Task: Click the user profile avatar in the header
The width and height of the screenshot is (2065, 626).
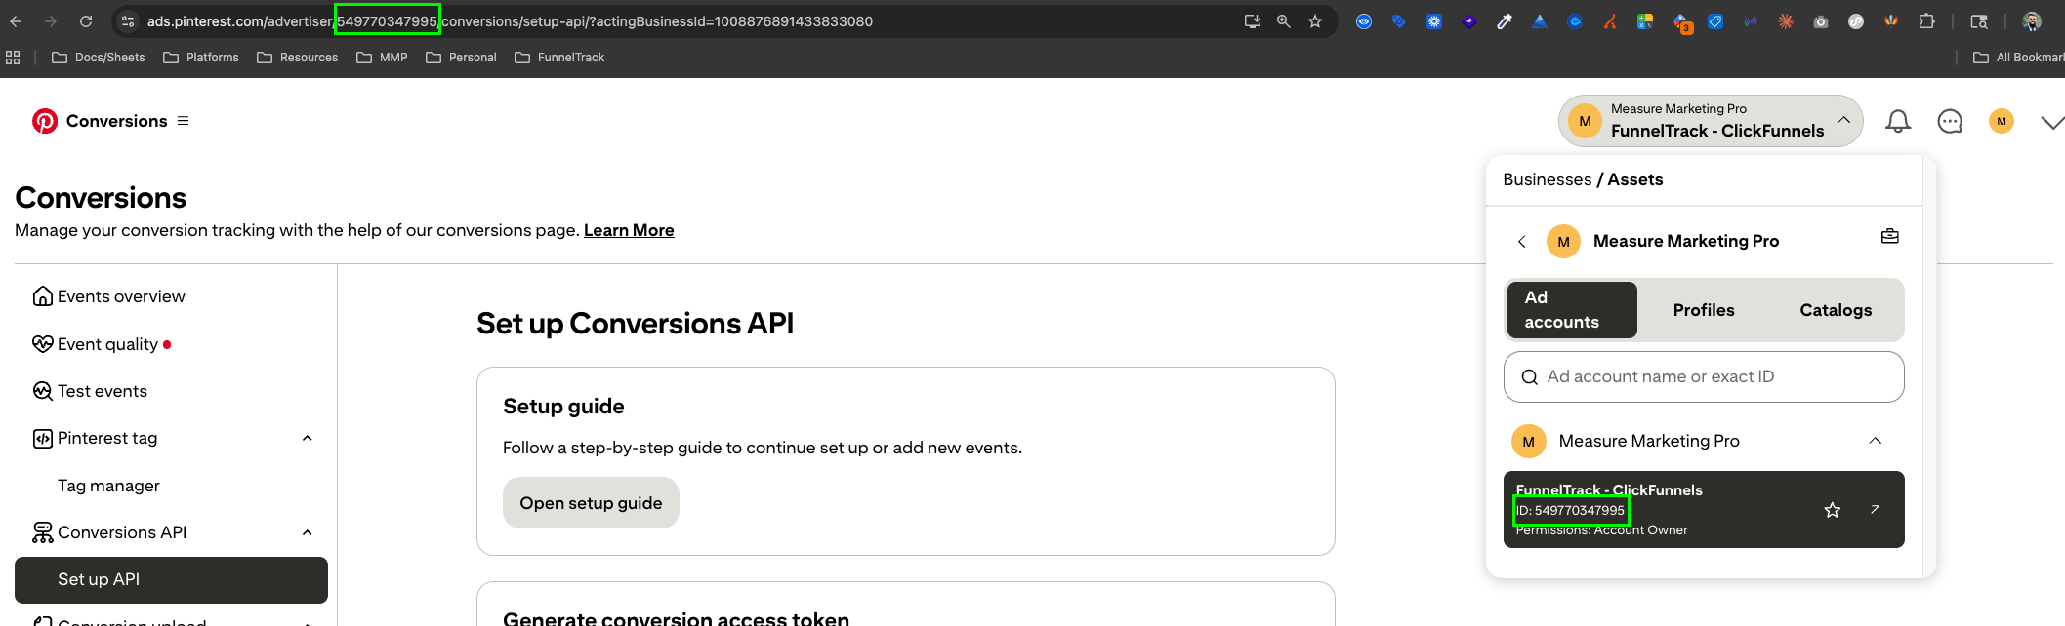Action: click(x=2002, y=121)
